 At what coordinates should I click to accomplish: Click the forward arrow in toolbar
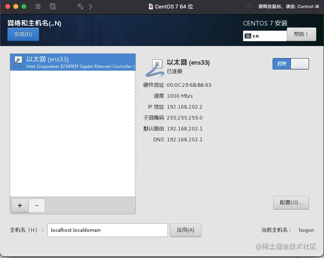click(x=91, y=6)
